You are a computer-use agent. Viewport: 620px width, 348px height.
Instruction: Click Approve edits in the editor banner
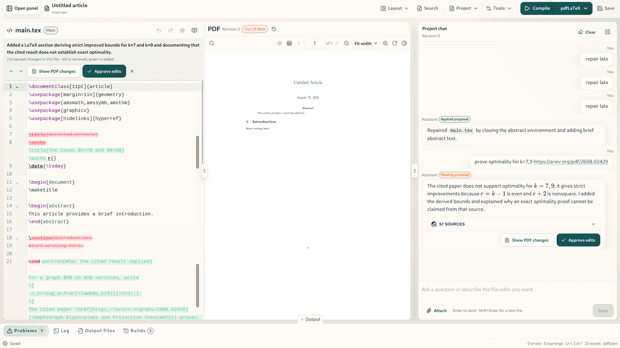(x=104, y=71)
